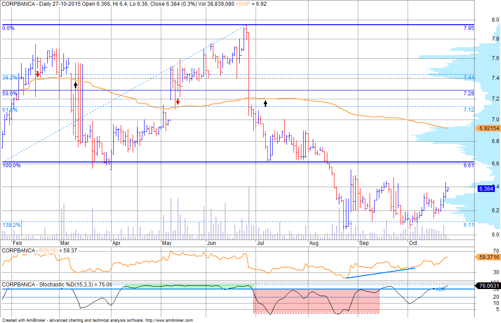This screenshot has width=501, height=323.
Task: Select the 100.0% Fibonacci level label
Action: tap(11, 165)
